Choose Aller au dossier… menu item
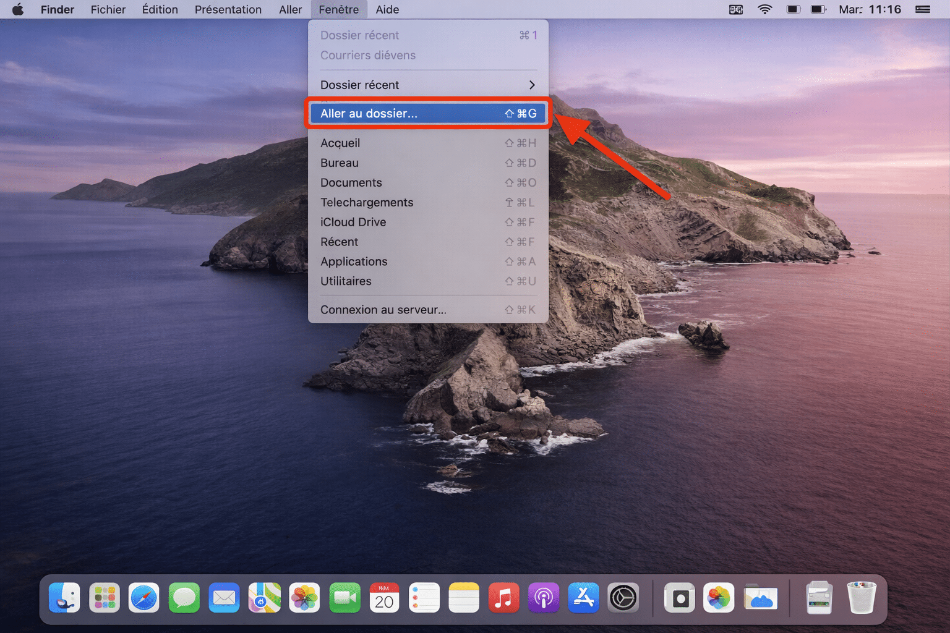Viewport: 950px width, 633px height. click(x=428, y=113)
